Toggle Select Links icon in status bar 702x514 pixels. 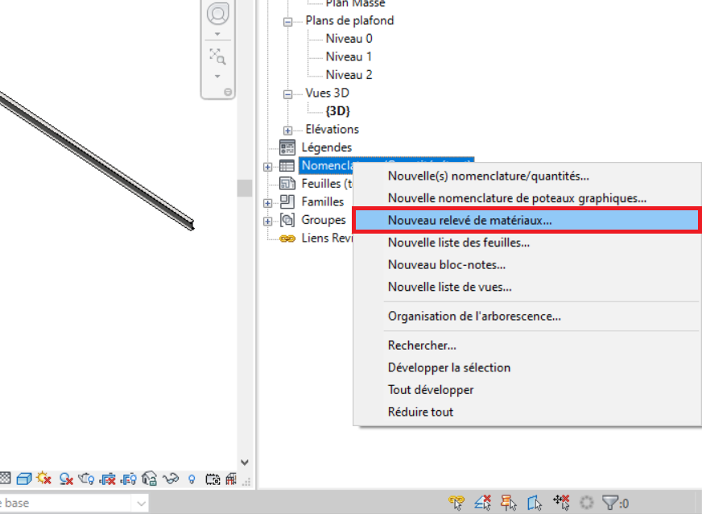[457, 503]
